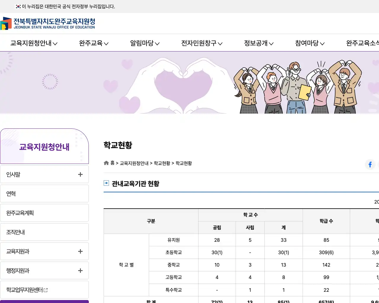The width and height of the screenshot is (379, 303).
Task: Click the blue arrow icon beside 관내교육기관 현황
Action: tap(106, 183)
